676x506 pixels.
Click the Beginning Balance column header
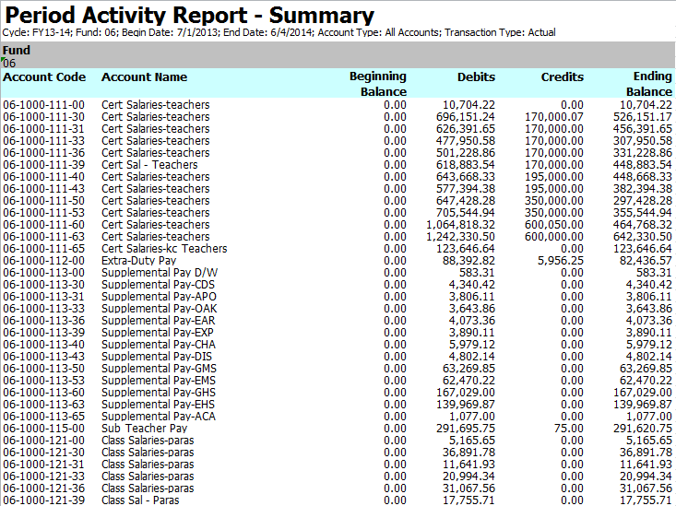click(x=378, y=84)
